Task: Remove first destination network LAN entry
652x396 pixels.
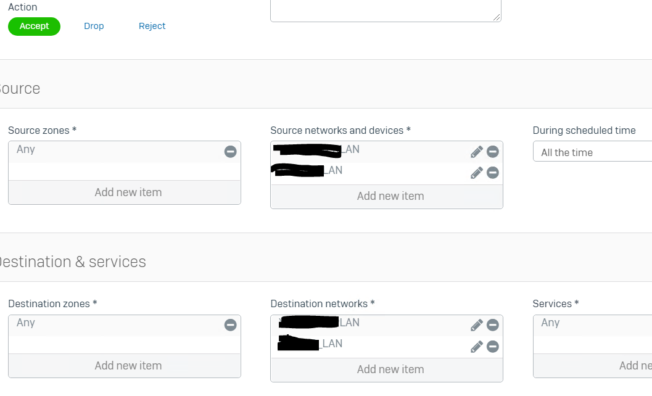Action: point(493,325)
